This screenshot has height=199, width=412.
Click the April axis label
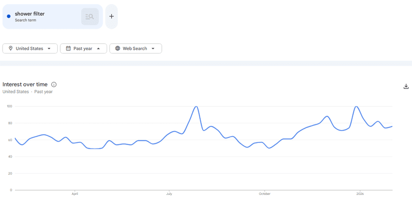coord(75,194)
